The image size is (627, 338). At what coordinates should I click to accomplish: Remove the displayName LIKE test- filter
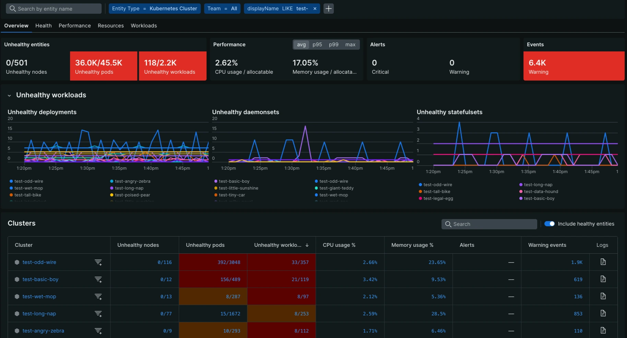[x=315, y=9]
